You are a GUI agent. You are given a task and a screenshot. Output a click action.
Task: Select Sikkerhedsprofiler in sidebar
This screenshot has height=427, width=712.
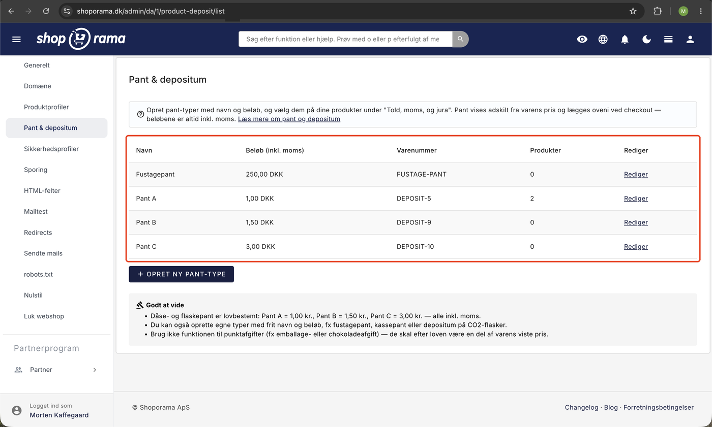point(51,149)
